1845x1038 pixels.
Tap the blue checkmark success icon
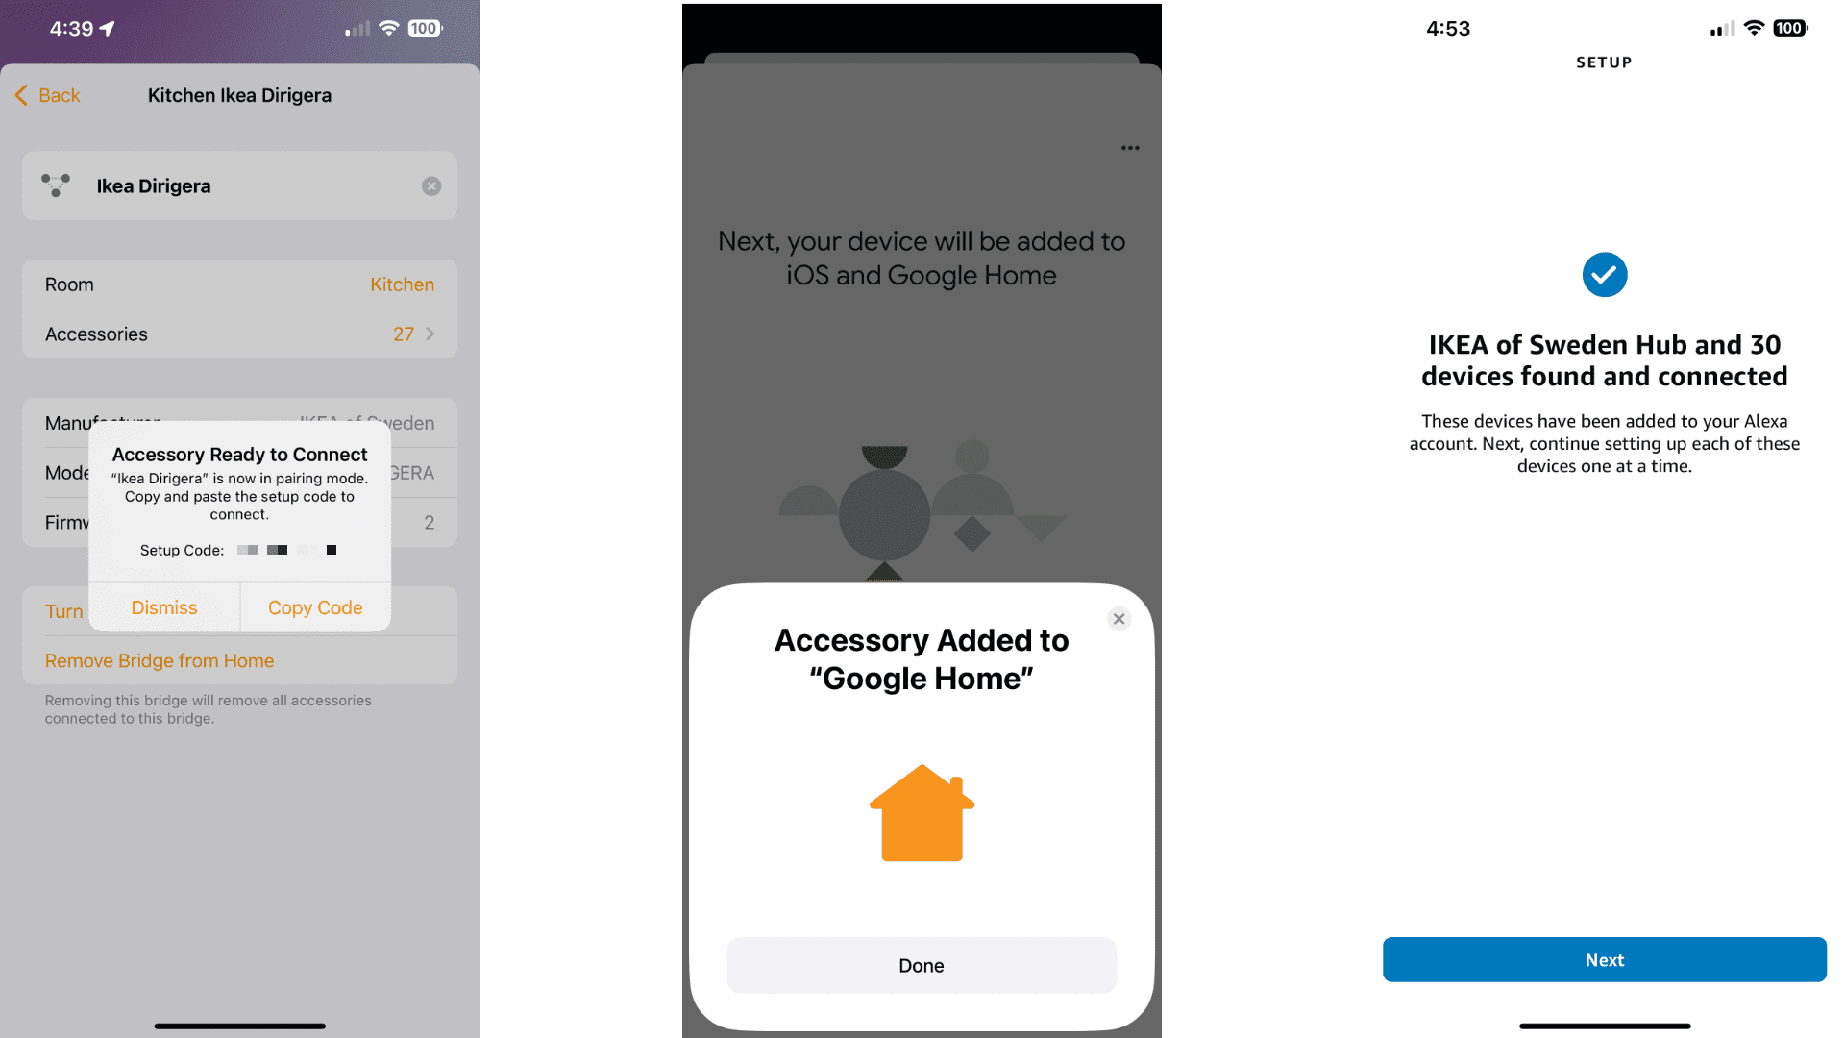coord(1604,274)
